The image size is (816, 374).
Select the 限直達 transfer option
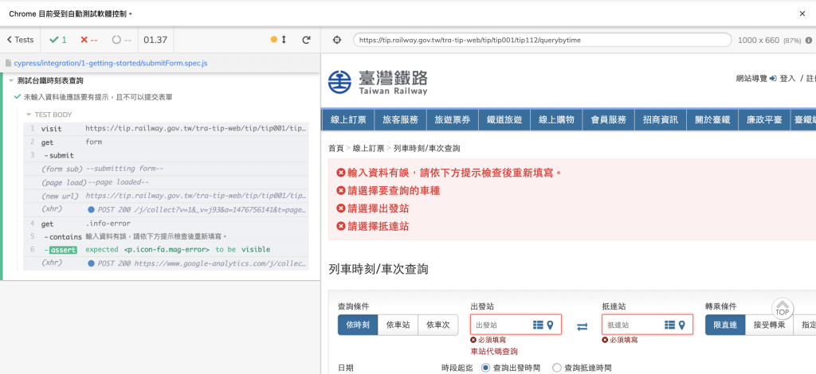(x=725, y=325)
